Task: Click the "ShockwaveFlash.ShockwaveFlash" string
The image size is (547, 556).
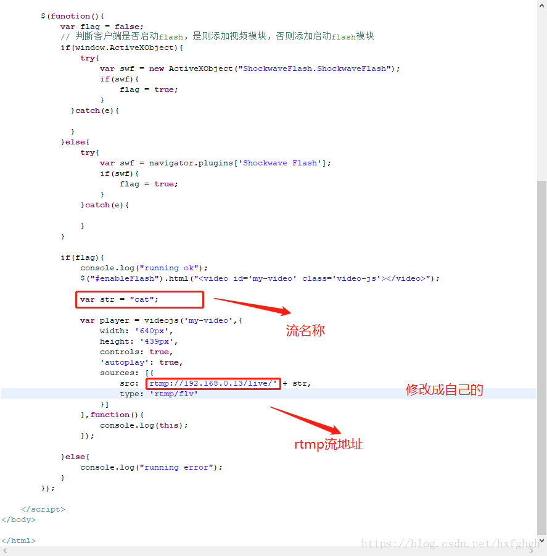Action: point(315,68)
